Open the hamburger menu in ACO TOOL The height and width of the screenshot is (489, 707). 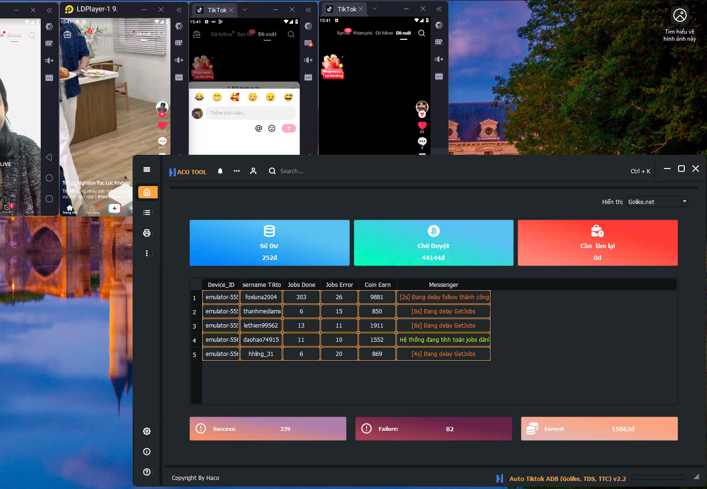[147, 169]
